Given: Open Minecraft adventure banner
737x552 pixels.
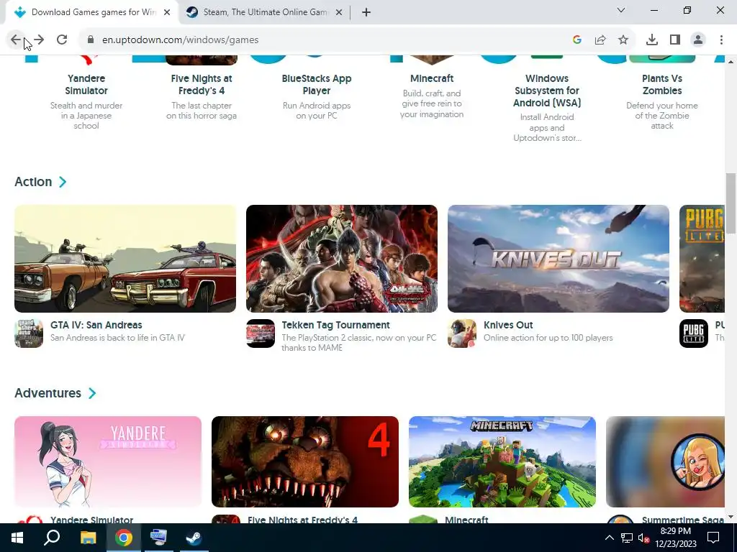Looking at the screenshot, I should click(x=502, y=462).
